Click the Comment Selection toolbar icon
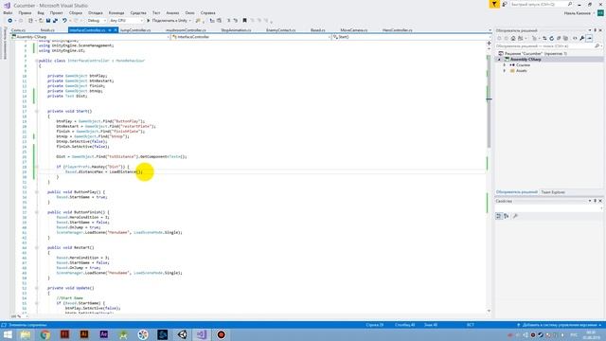The image size is (606, 341). [228, 21]
